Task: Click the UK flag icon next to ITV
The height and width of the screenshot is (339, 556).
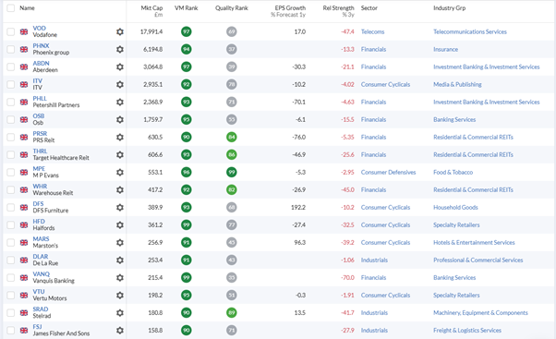Action: pos(24,84)
